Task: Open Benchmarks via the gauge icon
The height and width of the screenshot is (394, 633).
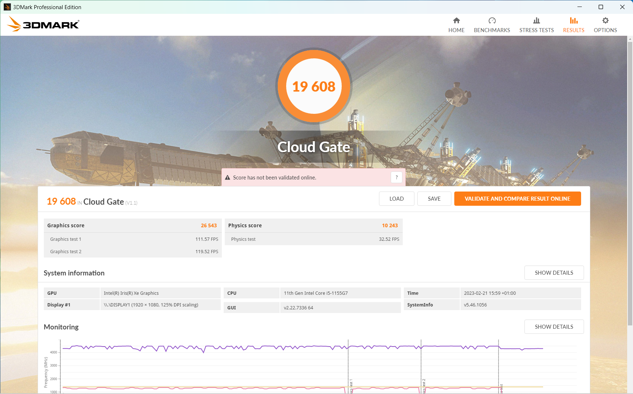Action: pos(492,21)
